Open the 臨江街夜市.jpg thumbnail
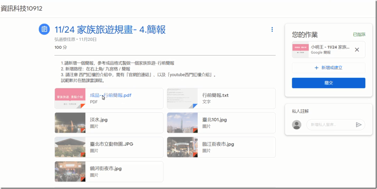The width and height of the screenshot is (377, 189). click(x=182, y=147)
